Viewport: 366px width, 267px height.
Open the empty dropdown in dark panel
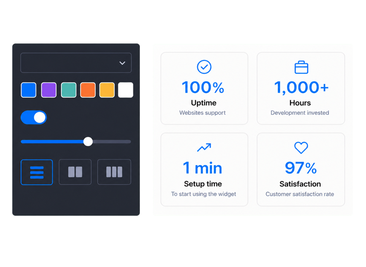click(x=76, y=63)
